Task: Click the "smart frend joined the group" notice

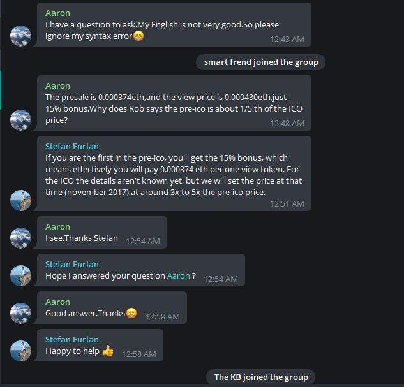Action: 261,62
